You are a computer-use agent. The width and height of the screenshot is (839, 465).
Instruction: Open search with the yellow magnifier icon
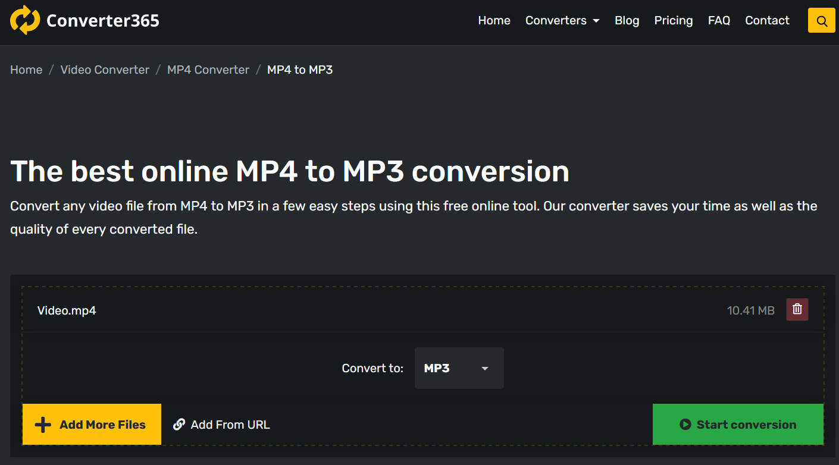point(822,21)
